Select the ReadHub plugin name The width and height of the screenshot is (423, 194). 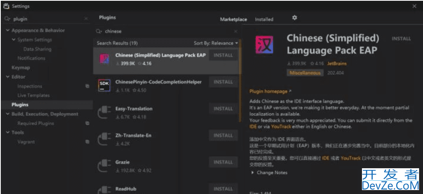(x=126, y=189)
